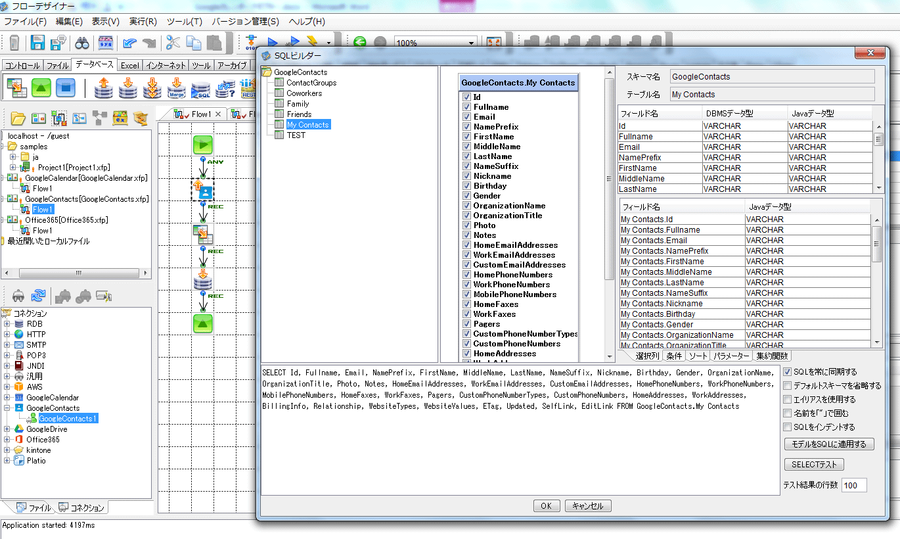Click the green back arrow toolbar icon

pyautogui.click(x=359, y=43)
